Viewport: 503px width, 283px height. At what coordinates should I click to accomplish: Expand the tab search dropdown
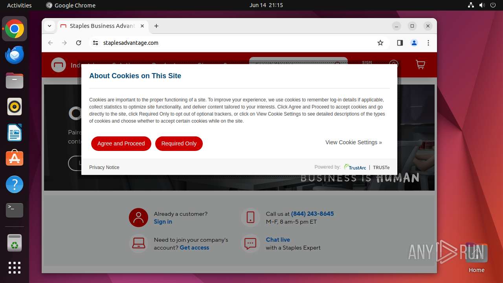(x=50, y=26)
